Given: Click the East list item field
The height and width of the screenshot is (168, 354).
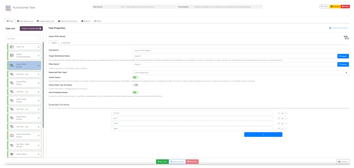Looking at the screenshot, I should (192, 118).
